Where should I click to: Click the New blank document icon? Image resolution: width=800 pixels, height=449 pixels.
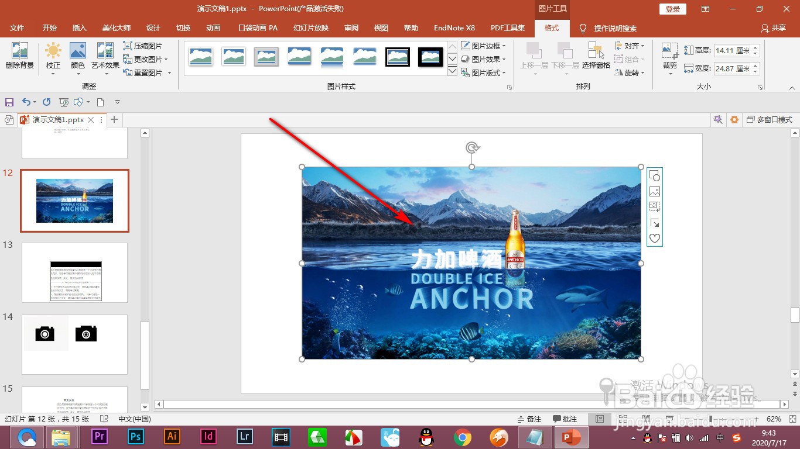pyautogui.click(x=100, y=102)
